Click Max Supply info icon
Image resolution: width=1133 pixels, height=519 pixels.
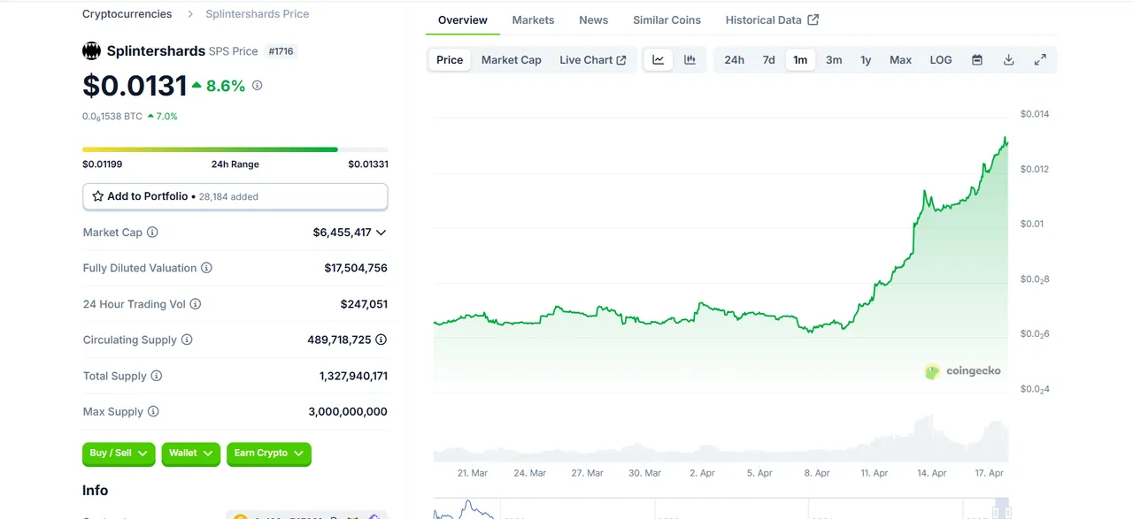pyautogui.click(x=153, y=411)
